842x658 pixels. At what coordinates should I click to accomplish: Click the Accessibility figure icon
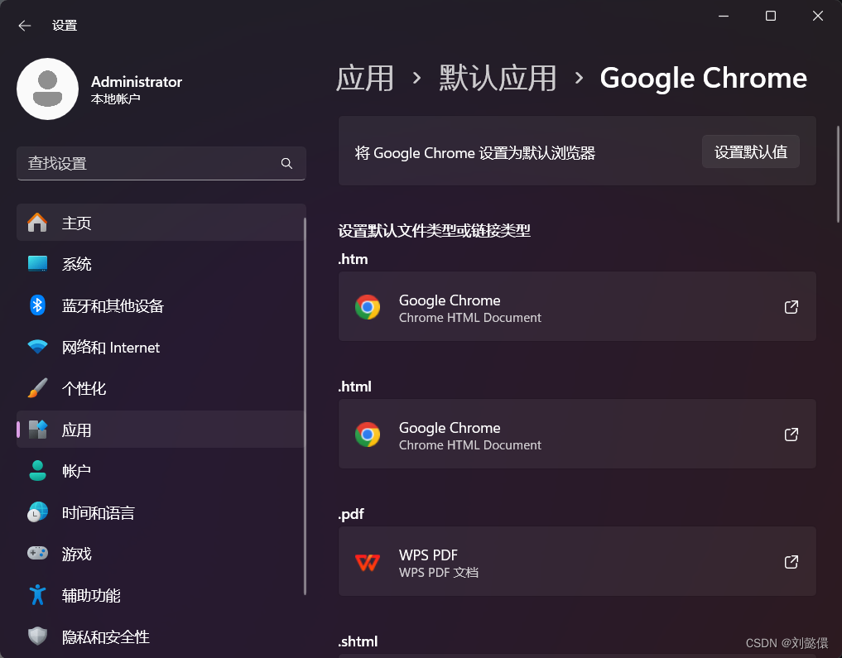point(37,594)
